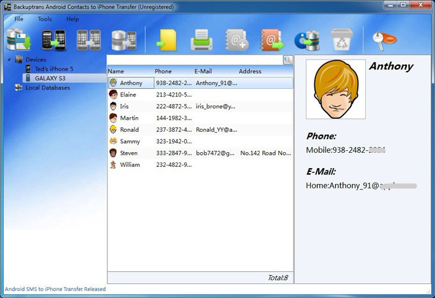Click the Local Databases icon
The image size is (435, 298).
point(19,88)
